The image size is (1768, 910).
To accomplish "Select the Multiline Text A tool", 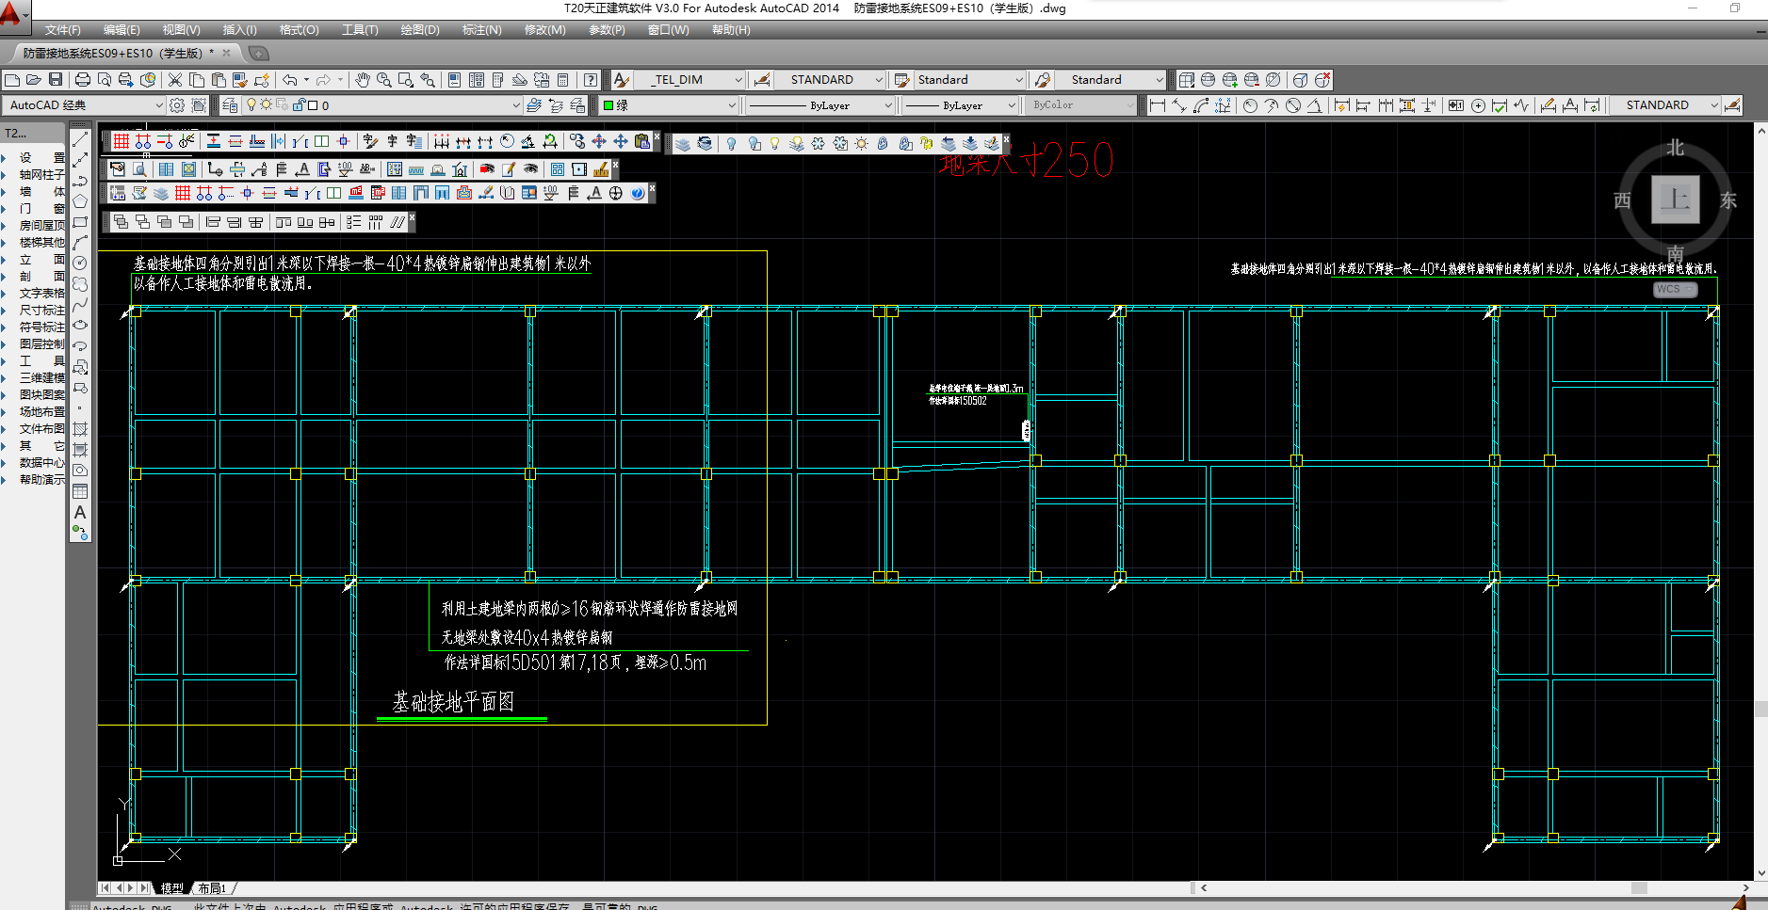I will tap(80, 512).
